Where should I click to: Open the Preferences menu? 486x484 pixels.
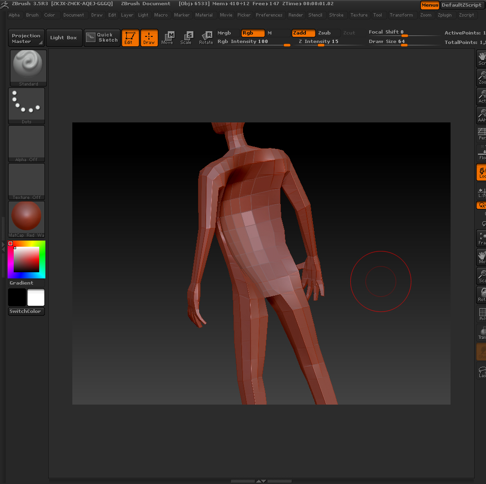[269, 15]
